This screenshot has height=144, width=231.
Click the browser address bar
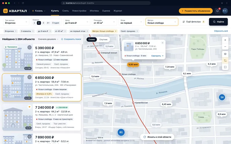coord(106,3)
